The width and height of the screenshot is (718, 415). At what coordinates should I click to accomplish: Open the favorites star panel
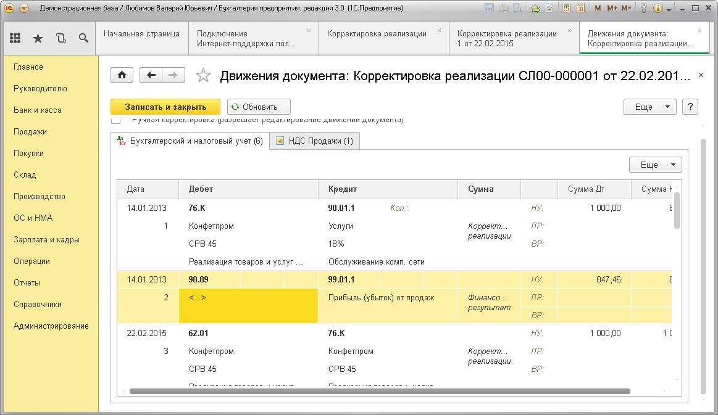tap(38, 38)
